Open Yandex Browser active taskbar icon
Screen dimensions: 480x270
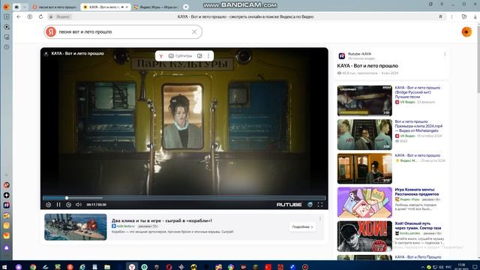(x=132, y=267)
